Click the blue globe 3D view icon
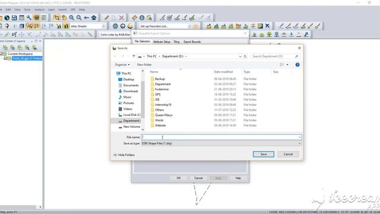Image resolution: width=380 pixels, height=214 pixels. [x=115, y=26]
